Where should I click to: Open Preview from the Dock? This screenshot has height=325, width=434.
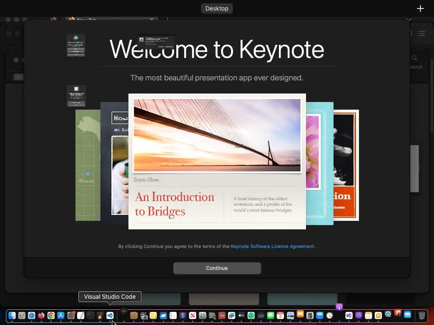click(x=290, y=315)
